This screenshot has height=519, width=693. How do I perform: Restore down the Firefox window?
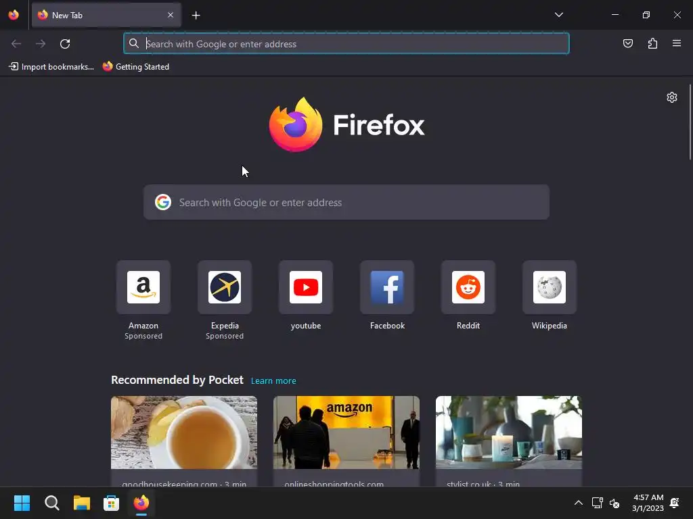click(x=646, y=15)
